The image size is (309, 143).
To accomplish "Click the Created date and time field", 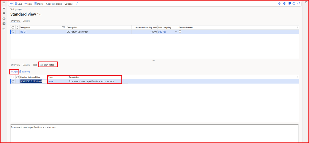I will (x=31, y=81).
